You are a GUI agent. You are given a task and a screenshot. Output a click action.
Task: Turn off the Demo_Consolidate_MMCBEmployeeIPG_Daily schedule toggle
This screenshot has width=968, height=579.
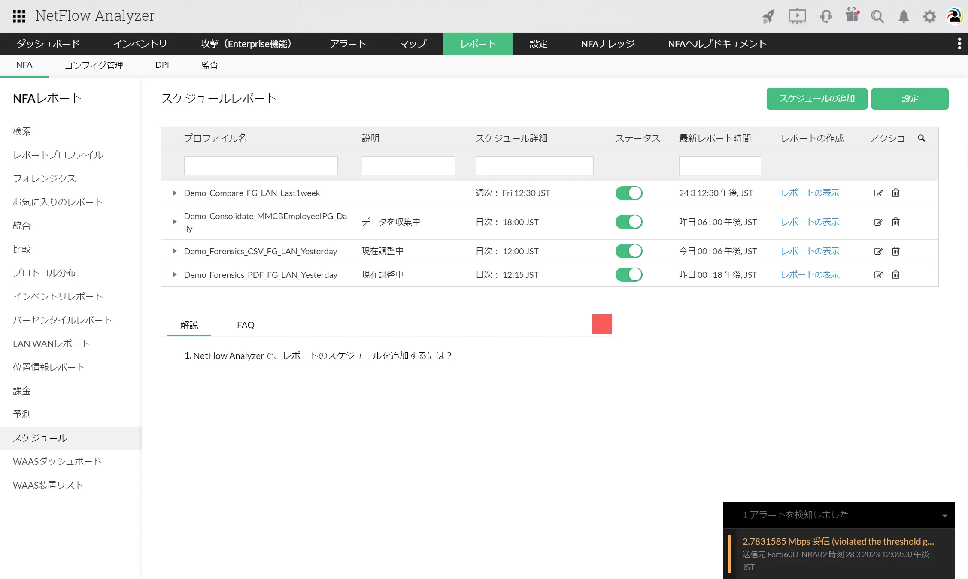pyautogui.click(x=628, y=222)
